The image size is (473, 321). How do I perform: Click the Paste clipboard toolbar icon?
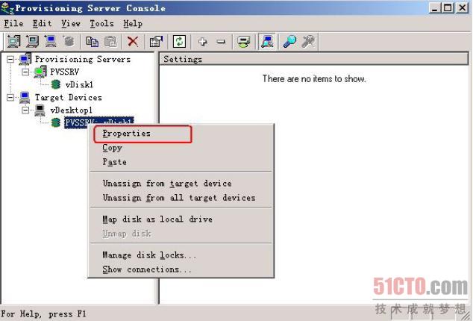point(110,41)
